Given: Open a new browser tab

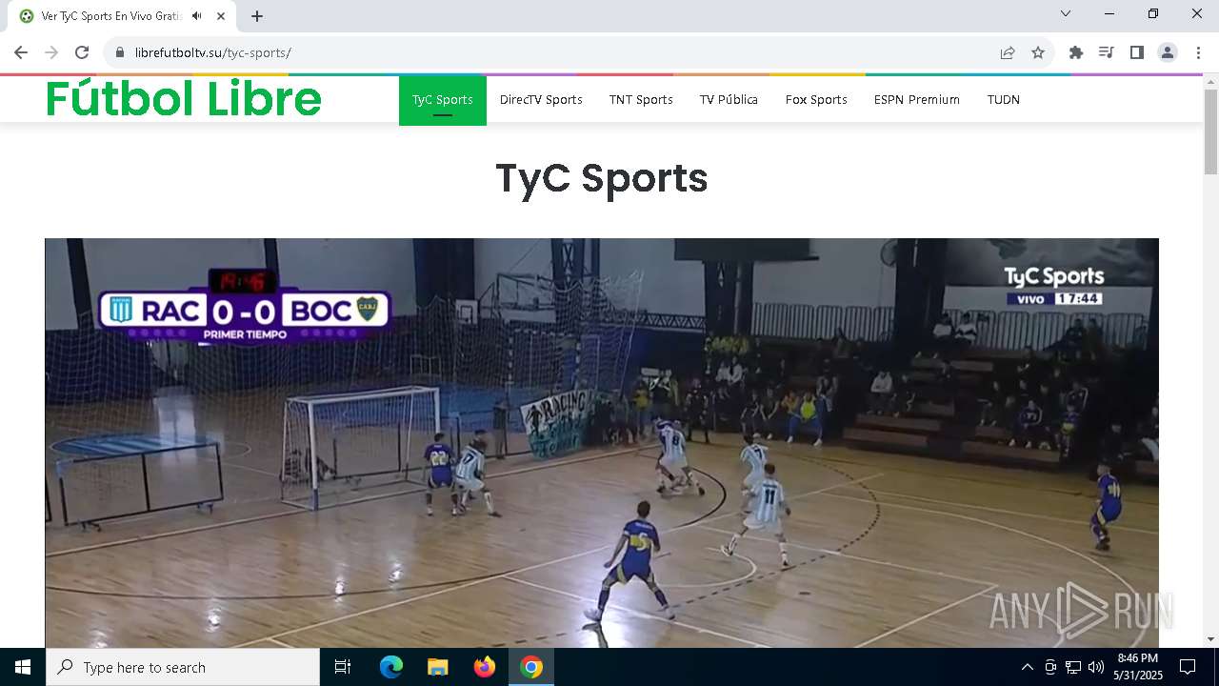Looking at the screenshot, I should point(257,16).
